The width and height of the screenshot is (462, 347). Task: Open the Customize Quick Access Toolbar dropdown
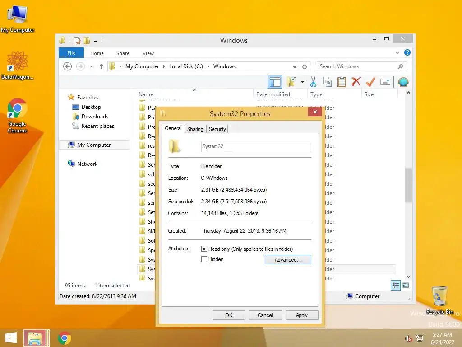pos(96,41)
